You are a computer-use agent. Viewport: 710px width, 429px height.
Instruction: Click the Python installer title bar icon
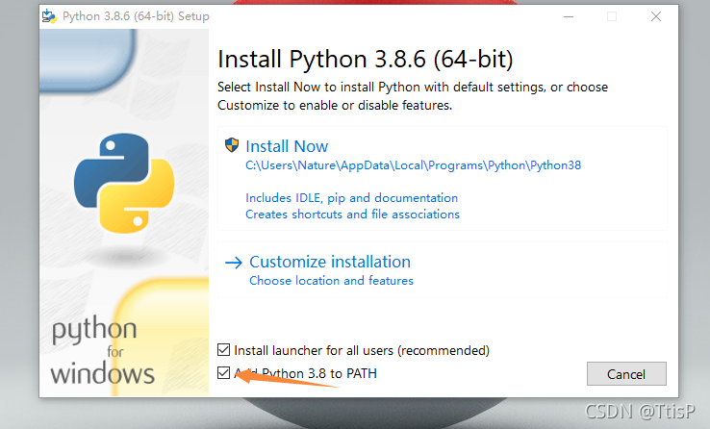click(x=49, y=16)
